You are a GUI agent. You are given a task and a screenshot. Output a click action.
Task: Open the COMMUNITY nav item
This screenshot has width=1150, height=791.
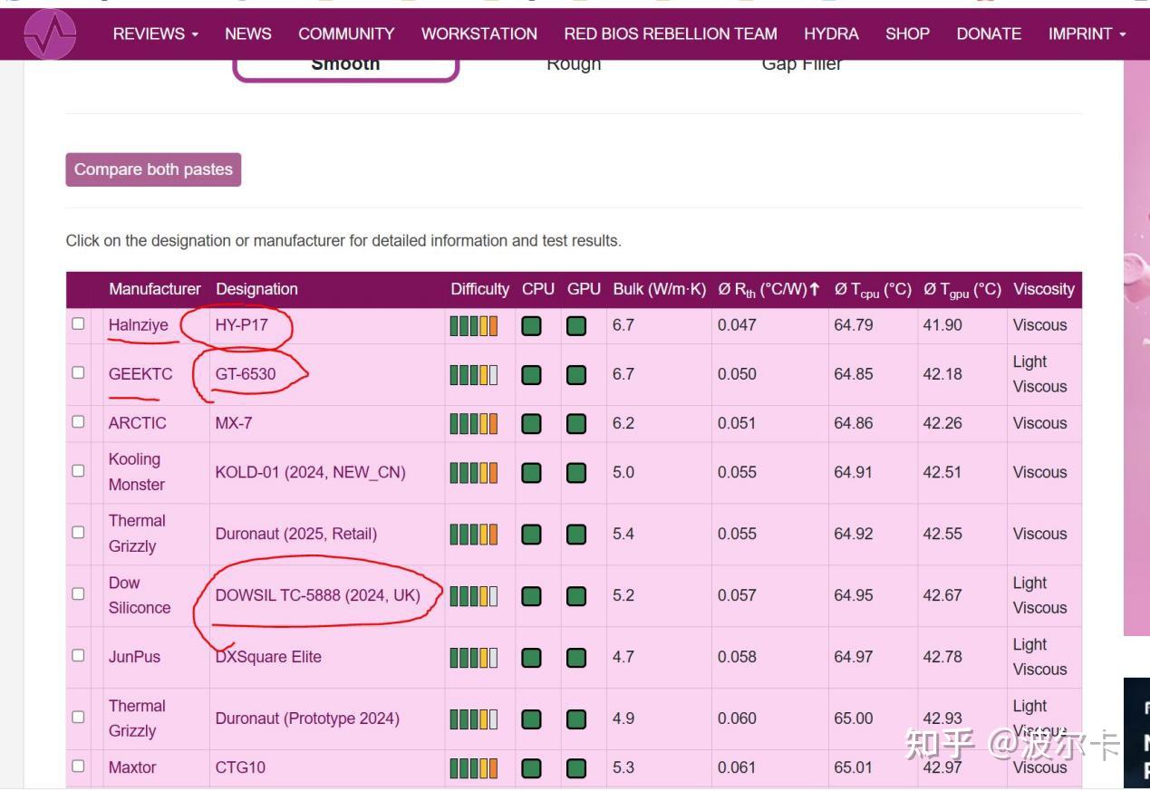coord(346,34)
